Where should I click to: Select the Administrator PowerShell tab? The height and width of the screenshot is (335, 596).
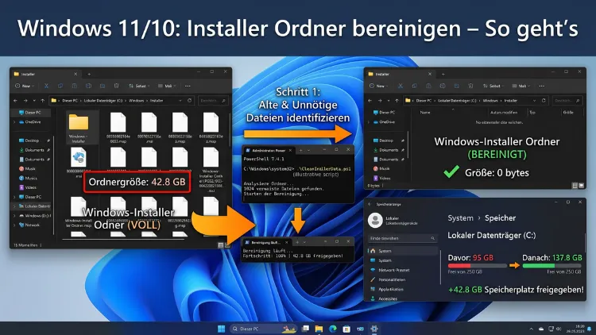[269, 150]
